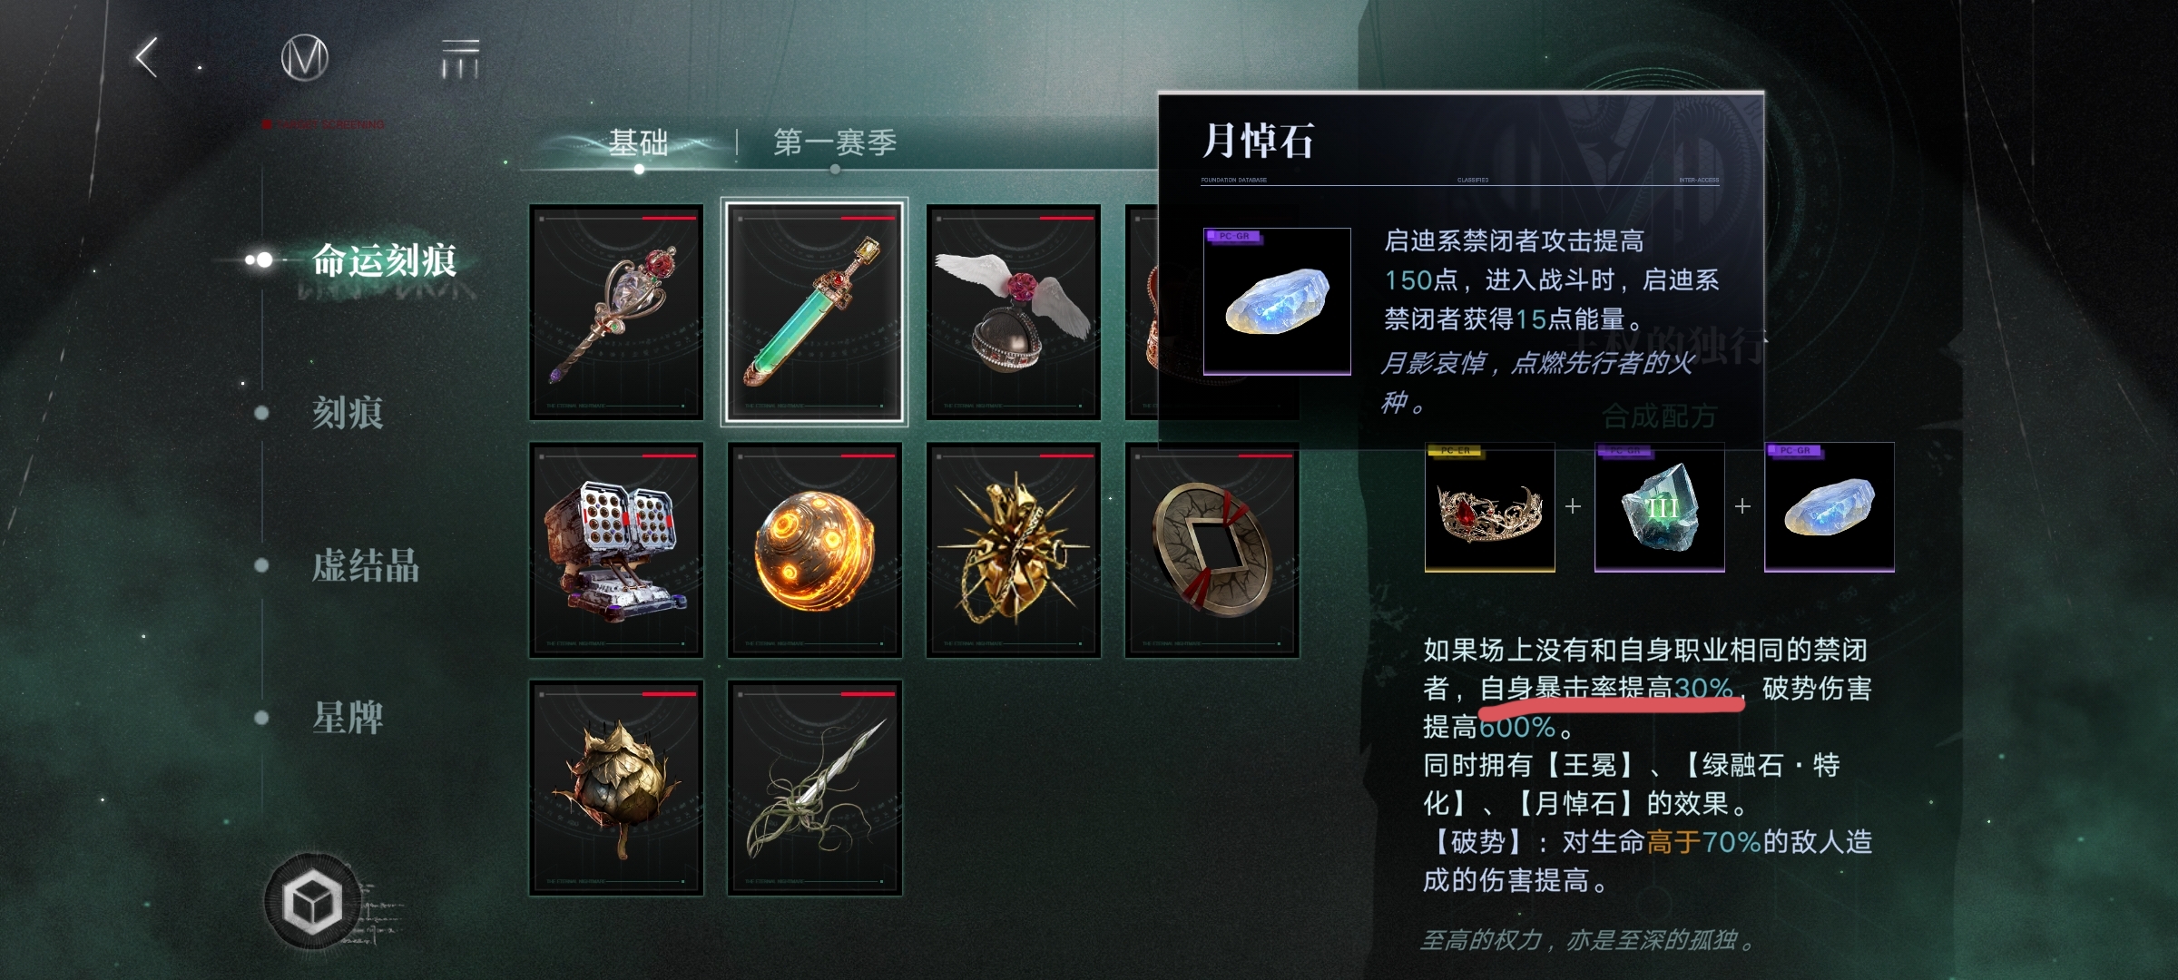This screenshot has width=2178, height=980.
Task: Pick the golden spiked heart card
Action: coord(1013,550)
